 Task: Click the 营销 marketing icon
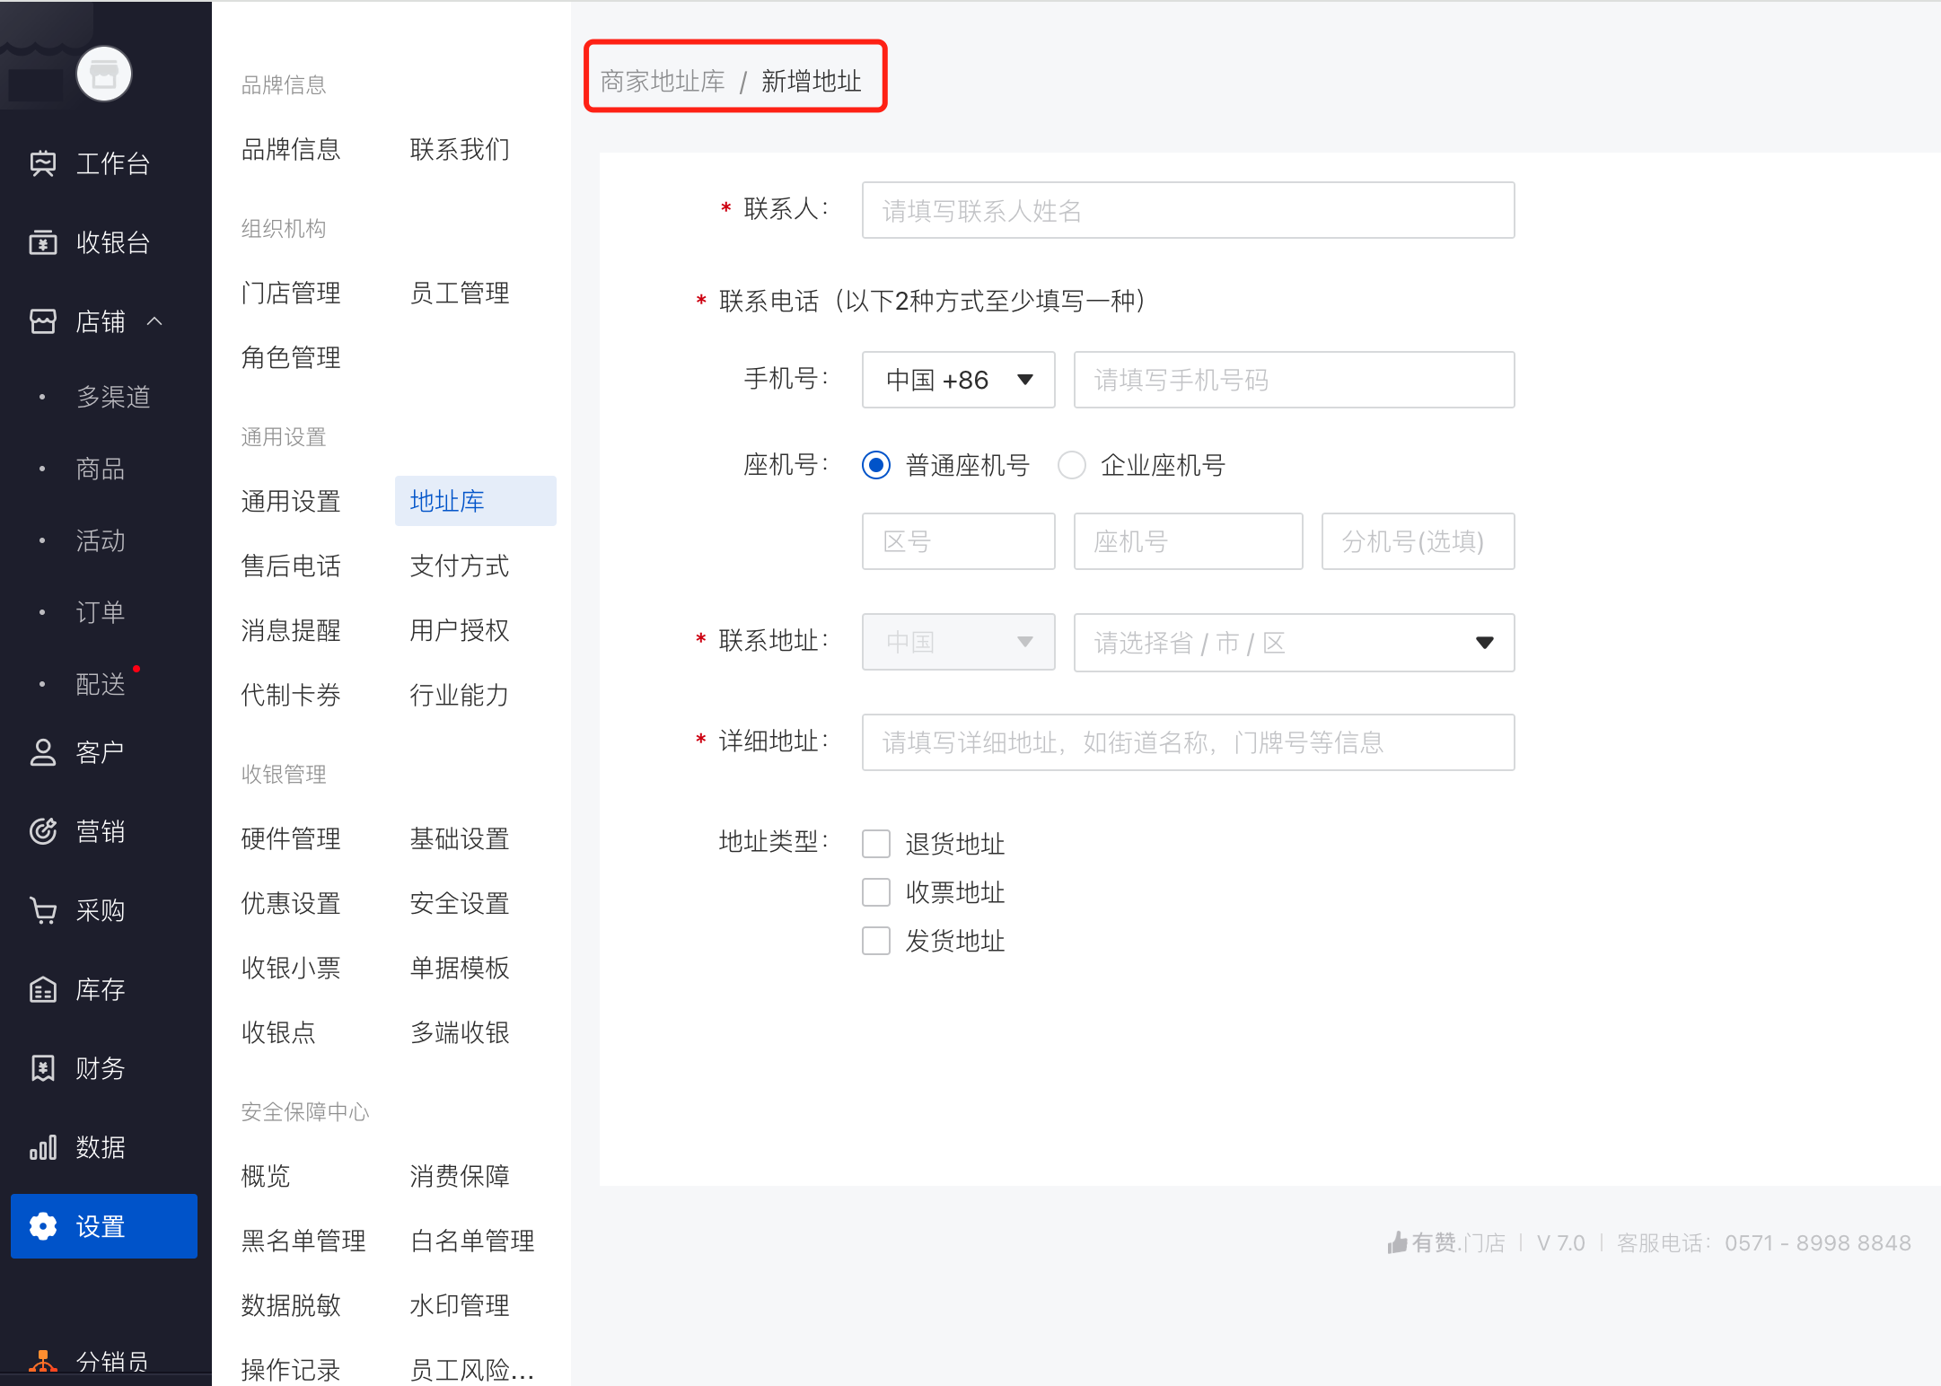pyautogui.click(x=42, y=830)
